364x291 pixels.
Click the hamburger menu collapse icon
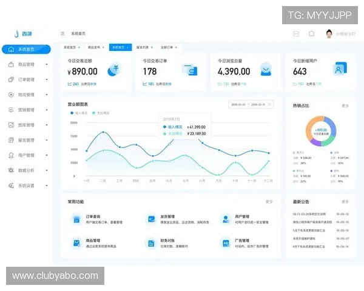point(62,33)
